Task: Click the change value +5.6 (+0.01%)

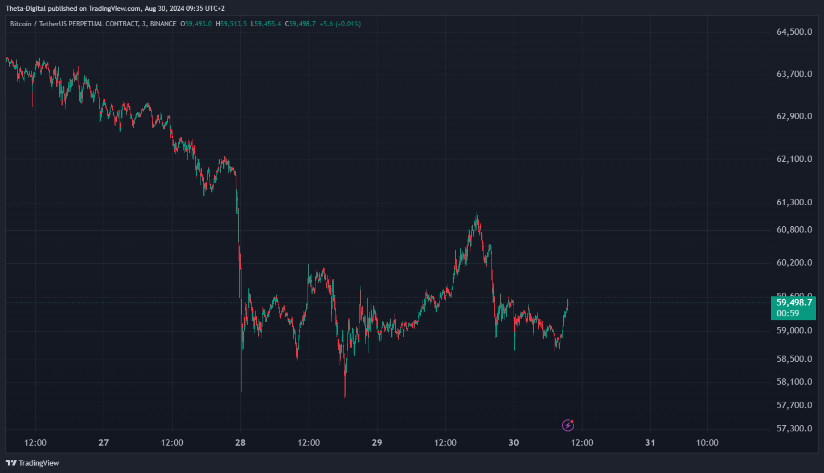Action: [340, 24]
